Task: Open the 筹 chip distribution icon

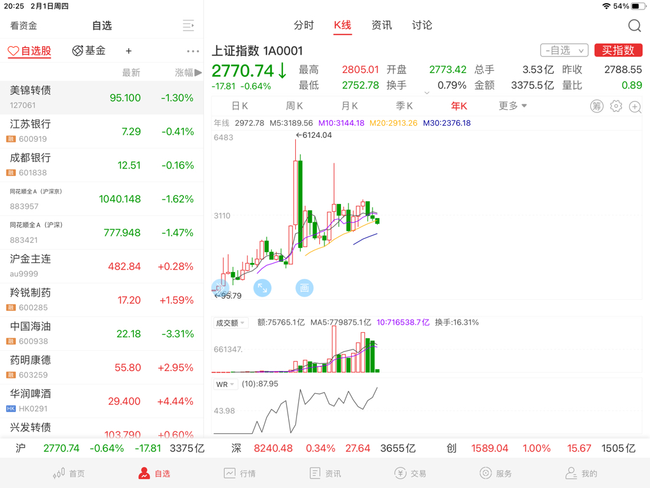Action: tap(597, 106)
